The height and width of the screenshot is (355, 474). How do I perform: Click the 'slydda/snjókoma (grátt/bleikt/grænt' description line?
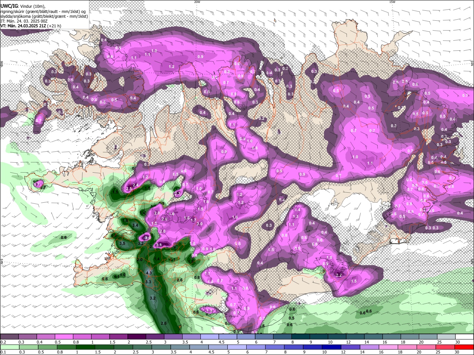click(x=44, y=16)
